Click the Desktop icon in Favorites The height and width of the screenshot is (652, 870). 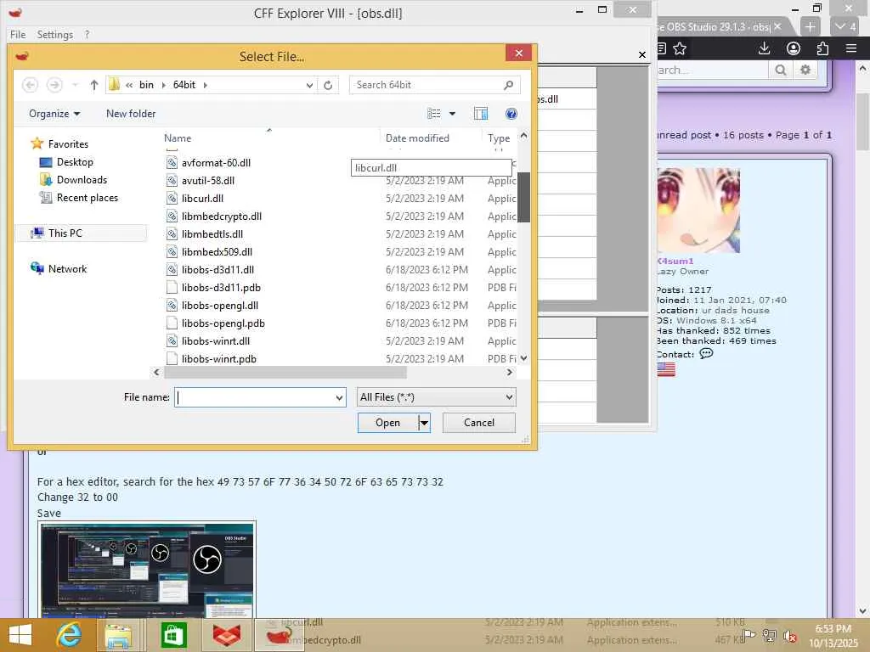(x=46, y=162)
